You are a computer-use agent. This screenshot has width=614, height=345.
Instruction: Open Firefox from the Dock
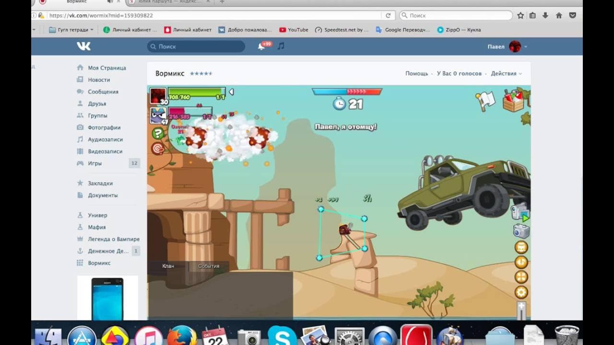182,336
